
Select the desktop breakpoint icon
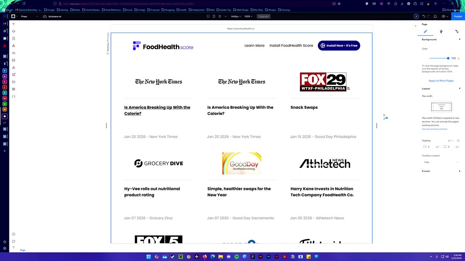208,16
